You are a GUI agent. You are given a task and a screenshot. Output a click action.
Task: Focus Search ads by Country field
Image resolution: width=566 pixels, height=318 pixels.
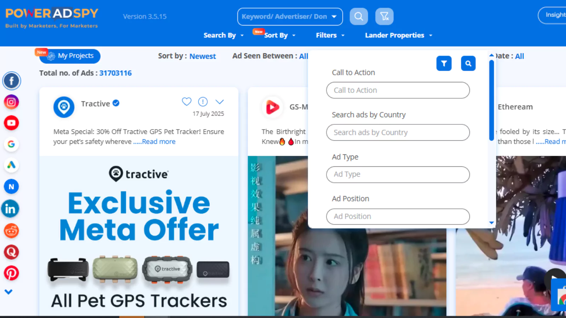[x=398, y=132]
